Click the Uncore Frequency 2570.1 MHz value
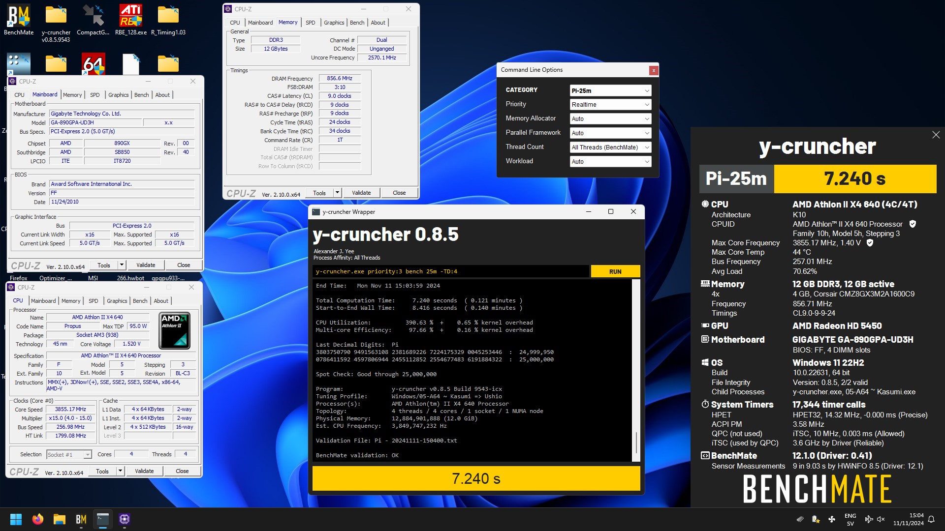This screenshot has height=531, width=945. pos(382,58)
